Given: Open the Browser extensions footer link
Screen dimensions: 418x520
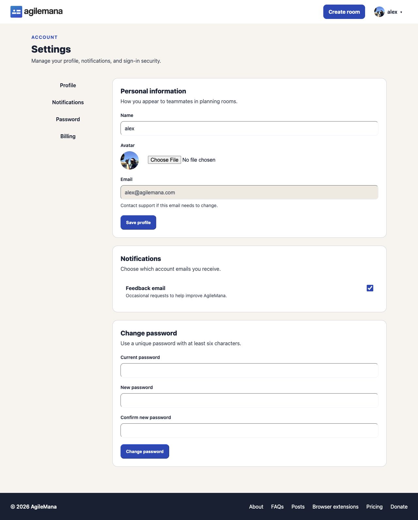Looking at the screenshot, I should [x=335, y=507].
